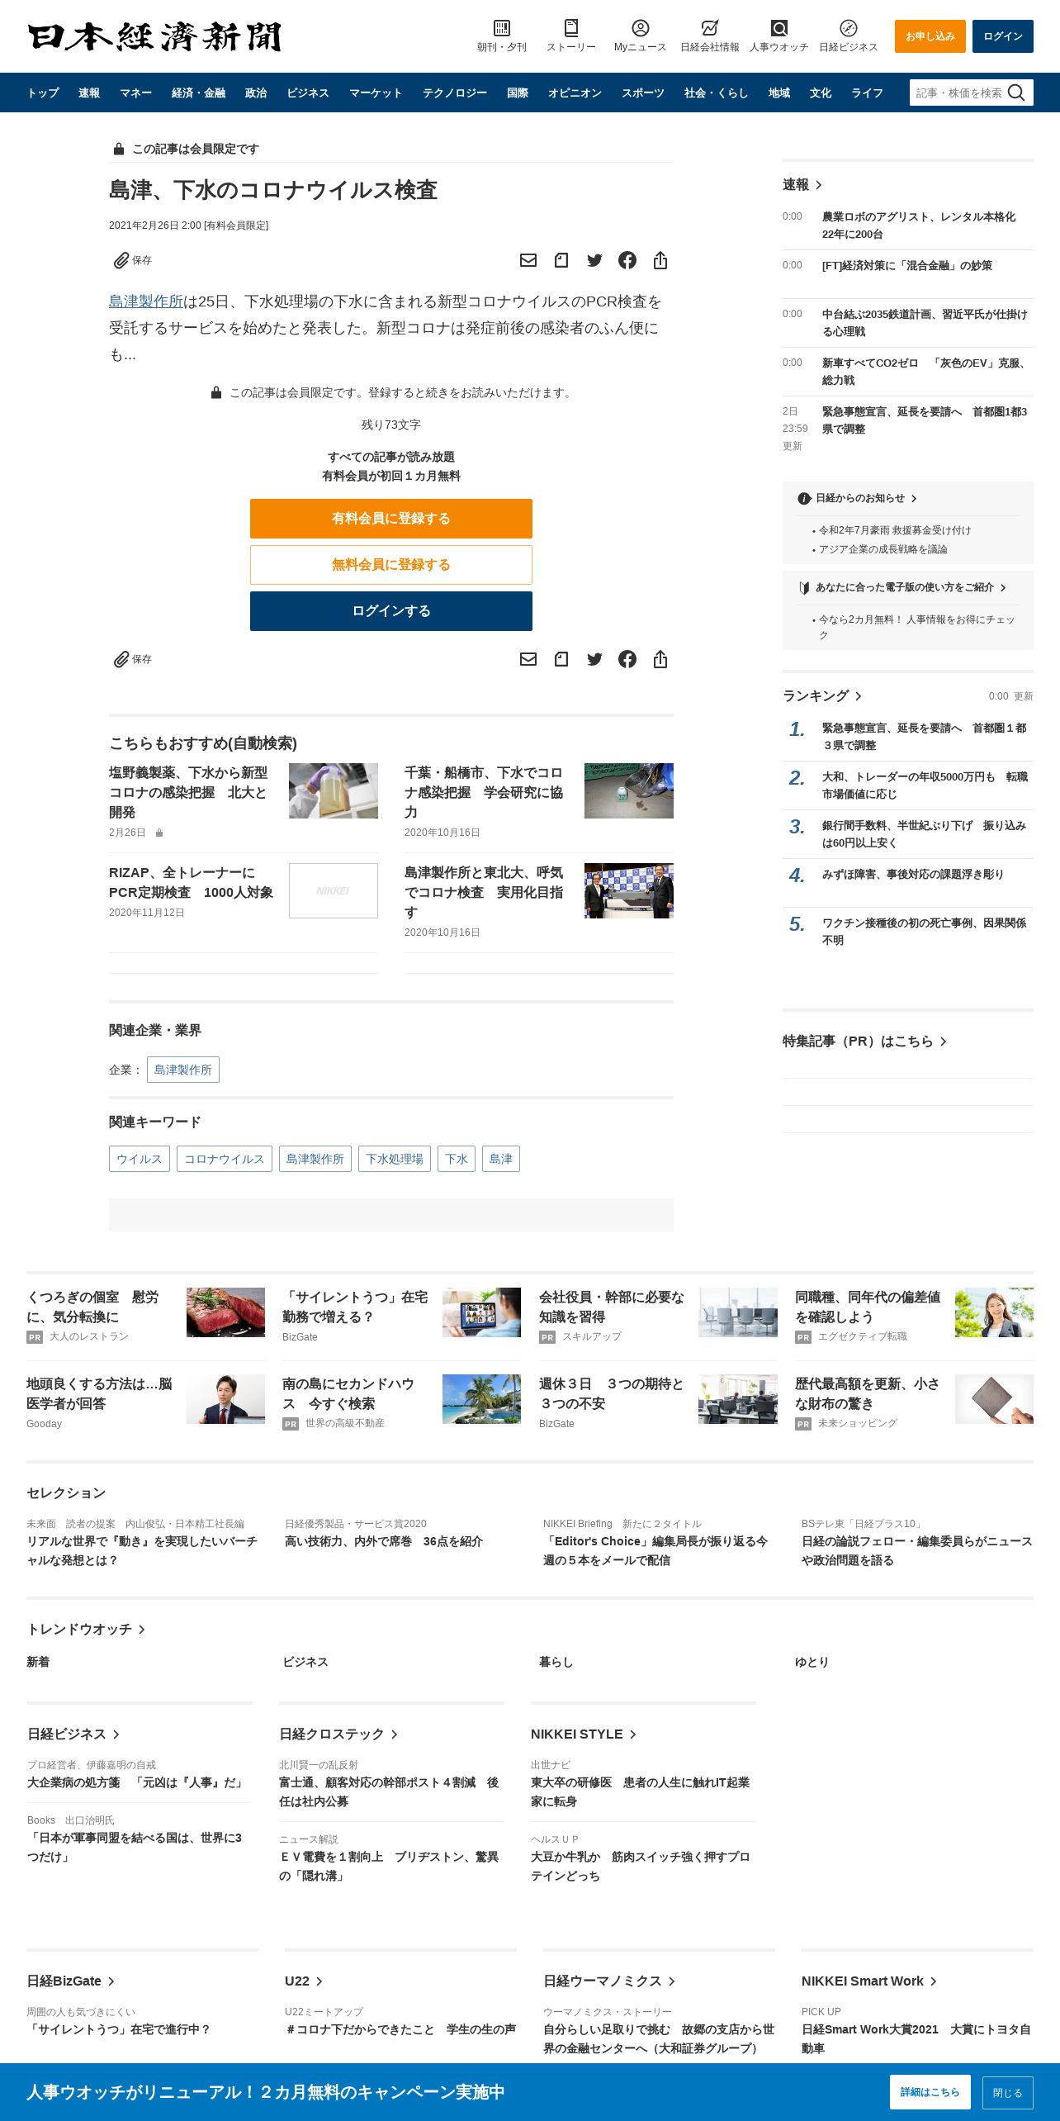Select オピニオン in navigation bar
This screenshot has height=2121, width=1060.
575,93
